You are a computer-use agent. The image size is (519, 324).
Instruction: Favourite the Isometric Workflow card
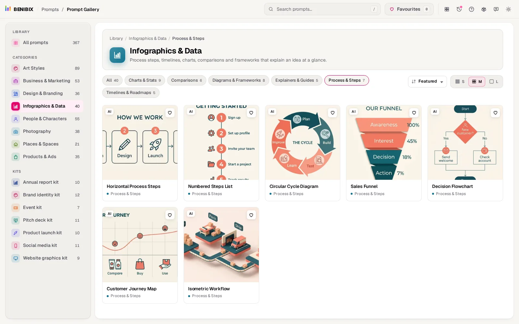[x=251, y=215]
